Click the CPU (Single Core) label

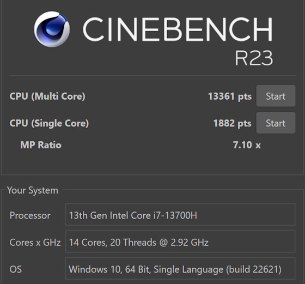pos(49,123)
